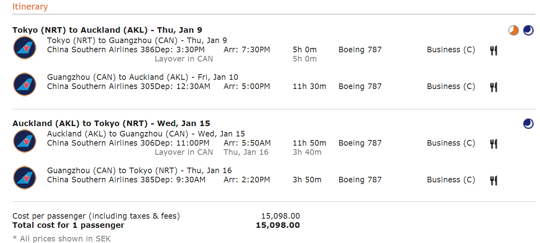Click Boeing 787 aircraft for flight 305
The width and height of the screenshot is (540, 243).
(x=360, y=87)
